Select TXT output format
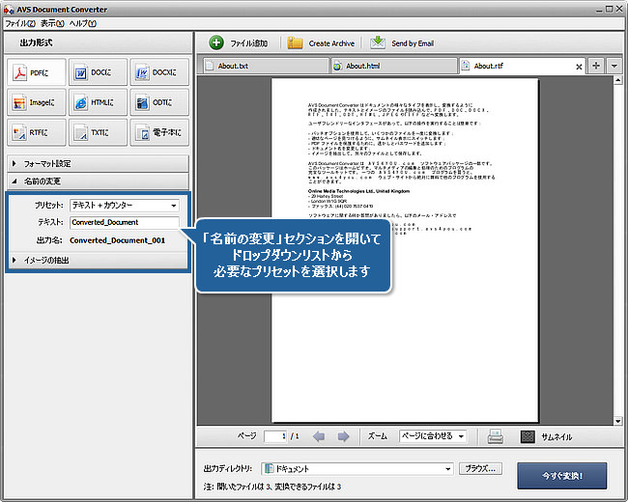The height and width of the screenshot is (502, 628). pos(99,132)
